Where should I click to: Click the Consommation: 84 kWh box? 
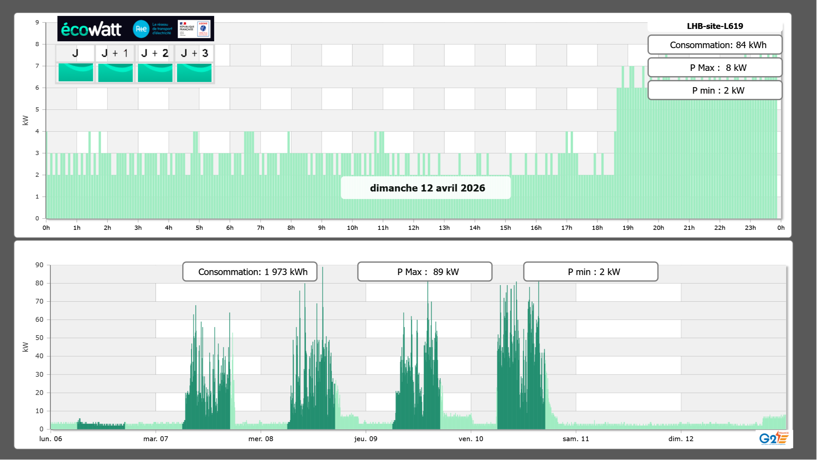[x=715, y=45]
